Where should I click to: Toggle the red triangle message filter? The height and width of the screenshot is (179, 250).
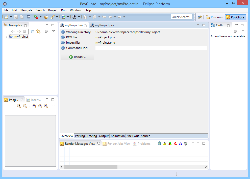point(175,143)
